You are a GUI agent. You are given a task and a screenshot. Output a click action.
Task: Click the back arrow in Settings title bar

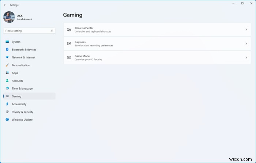pyautogui.click(x=5, y=5)
